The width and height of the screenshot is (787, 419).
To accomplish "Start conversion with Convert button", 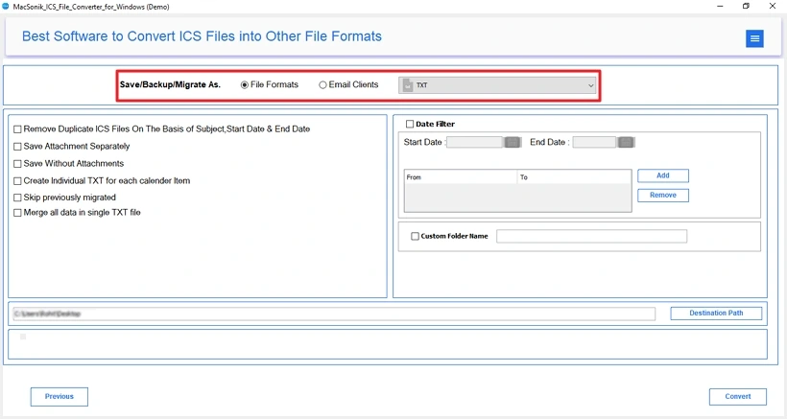I will coord(738,396).
